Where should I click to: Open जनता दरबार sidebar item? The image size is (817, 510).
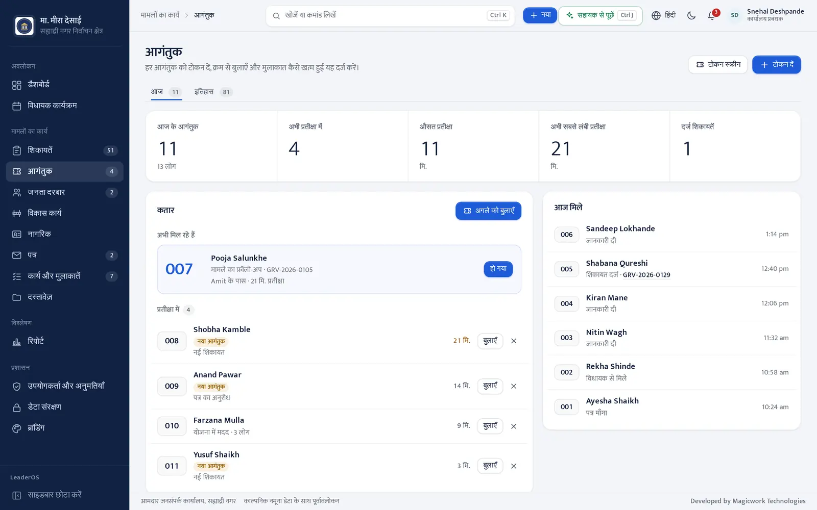pos(64,192)
